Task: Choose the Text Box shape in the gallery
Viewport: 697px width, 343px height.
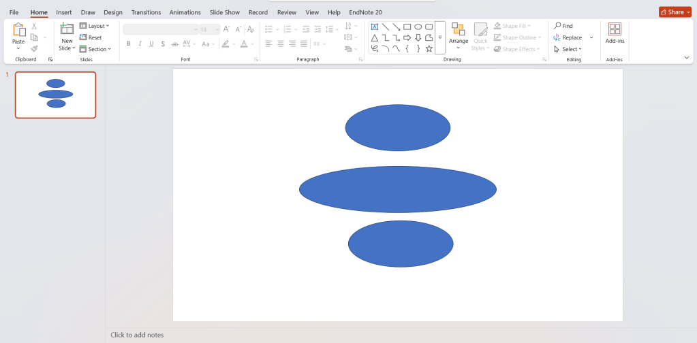Action: (375, 27)
